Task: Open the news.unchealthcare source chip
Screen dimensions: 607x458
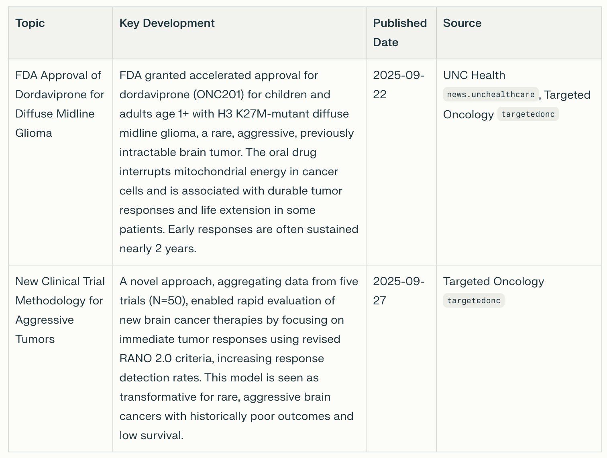Action: click(491, 95)
